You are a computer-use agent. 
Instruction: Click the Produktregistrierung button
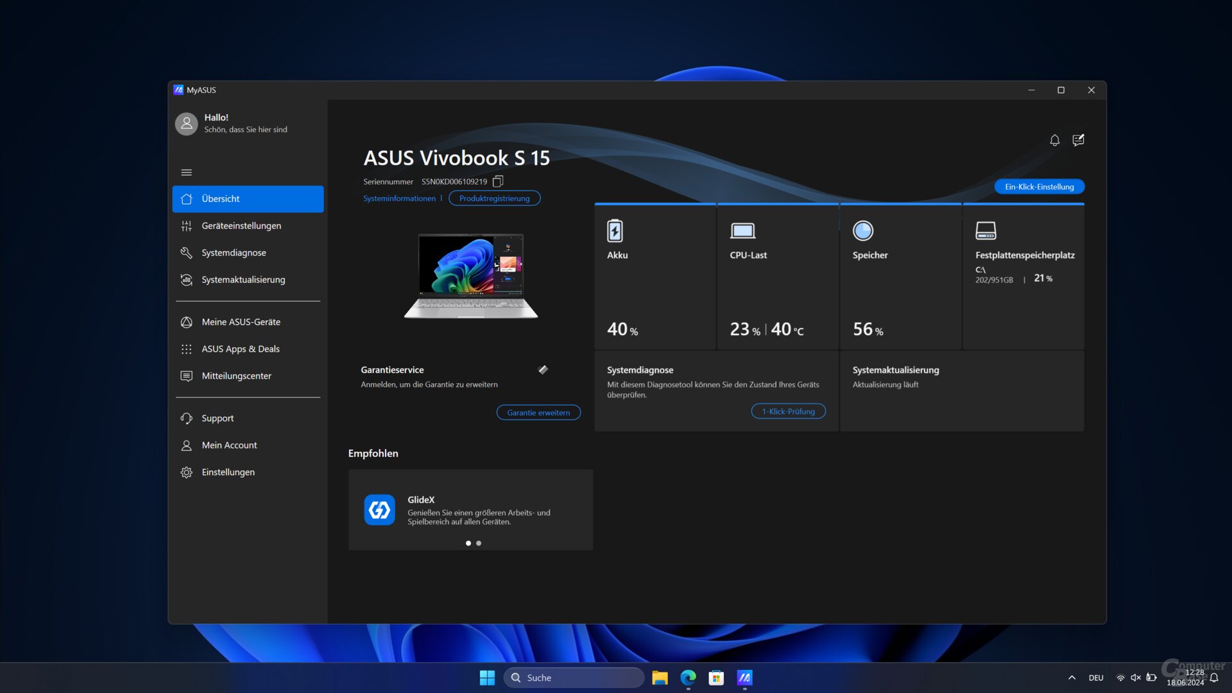coord(494,198)
